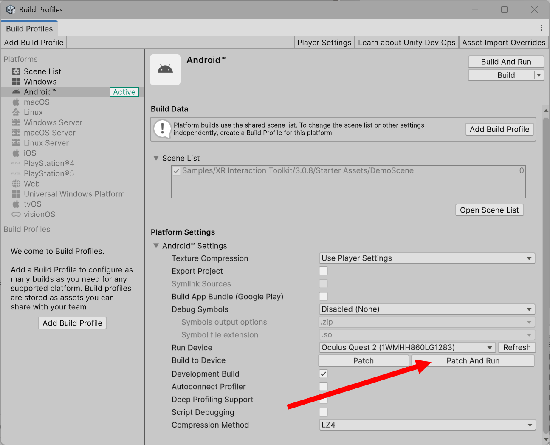Enable the Script Debugging checkbox
The height and width of the screenshot is (445, 550).
click(324, 412)
